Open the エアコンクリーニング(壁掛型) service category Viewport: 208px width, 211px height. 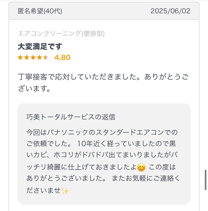[61, 33]
